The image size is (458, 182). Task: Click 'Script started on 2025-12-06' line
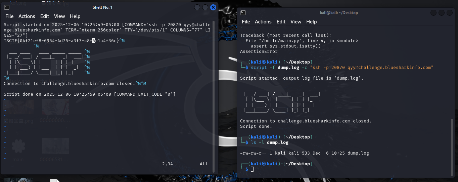(107, 30)
